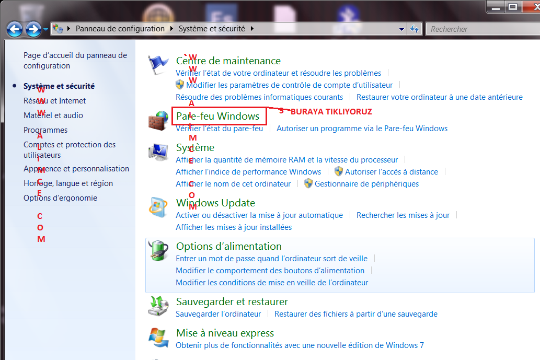Viewport: 540px width, 360px height.
Task: Click shield icon beside Autoriser l'accès à distance
Action: [339, 171]
